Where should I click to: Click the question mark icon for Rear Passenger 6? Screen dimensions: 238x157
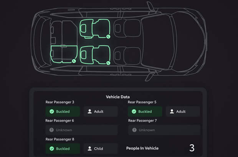point(51,130)
